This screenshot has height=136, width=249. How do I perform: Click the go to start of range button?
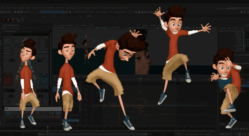(x=232, y=129)
